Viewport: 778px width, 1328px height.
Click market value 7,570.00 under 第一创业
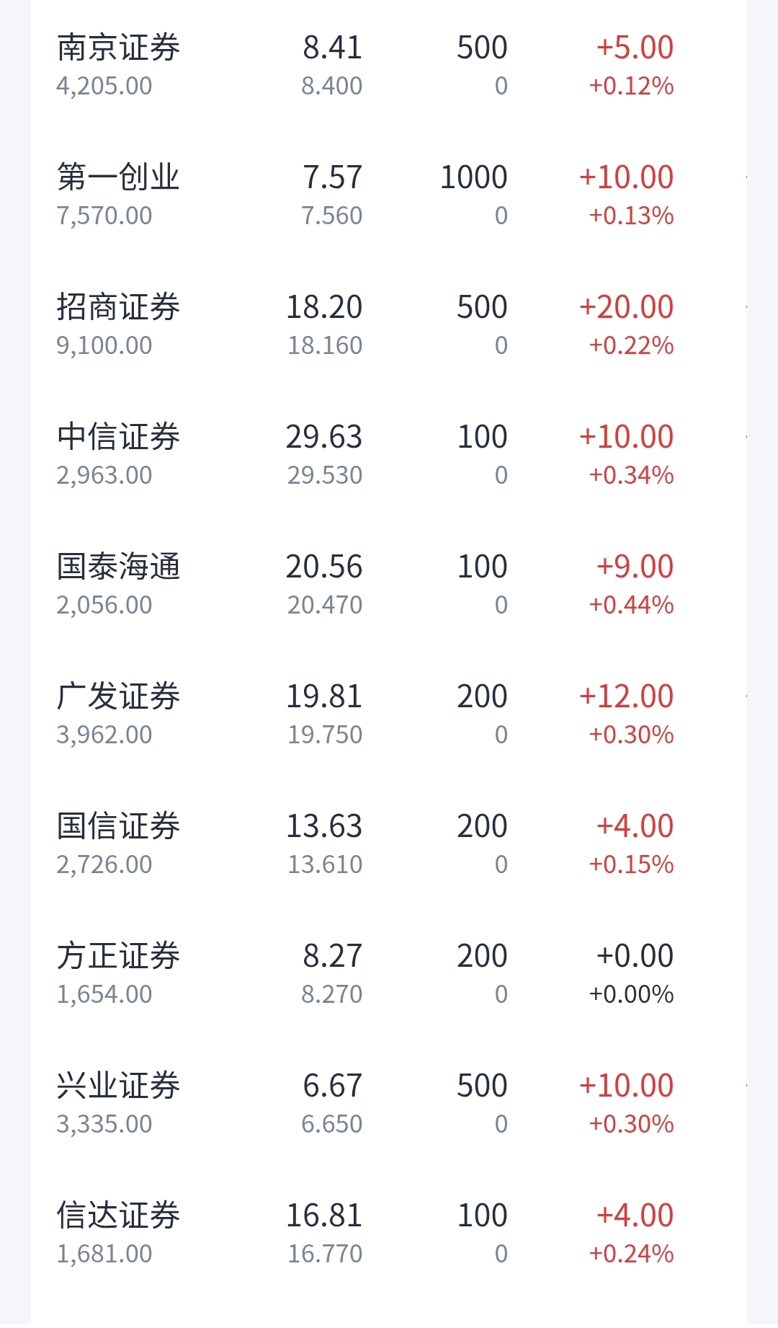coord(104,216)
